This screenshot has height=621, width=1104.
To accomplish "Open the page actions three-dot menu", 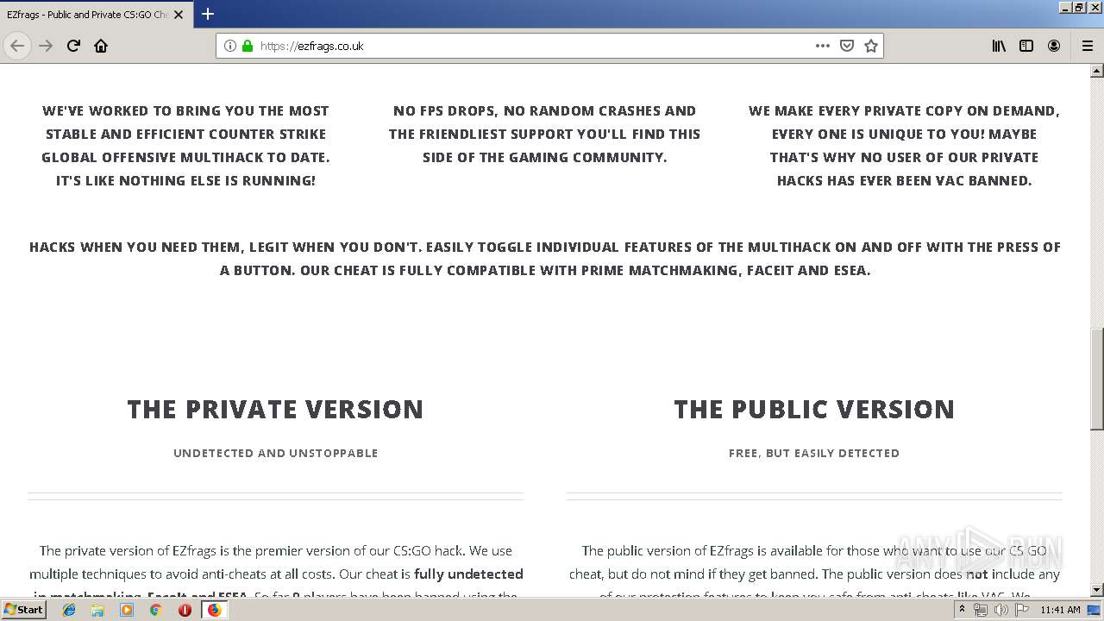I will [x=823, y=46].
